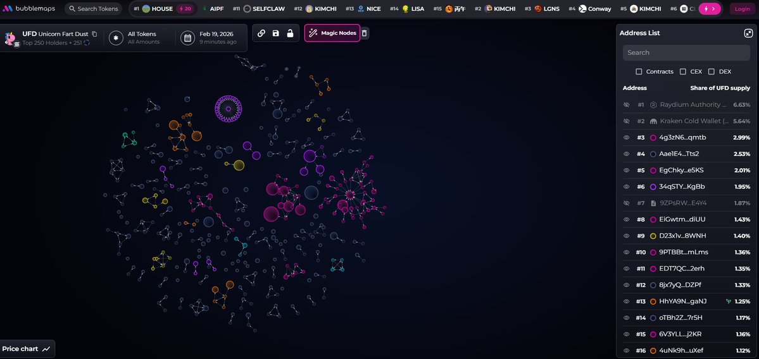
Task: Select the purple ring cluster center bubble
Action: [x=228, y=109]
